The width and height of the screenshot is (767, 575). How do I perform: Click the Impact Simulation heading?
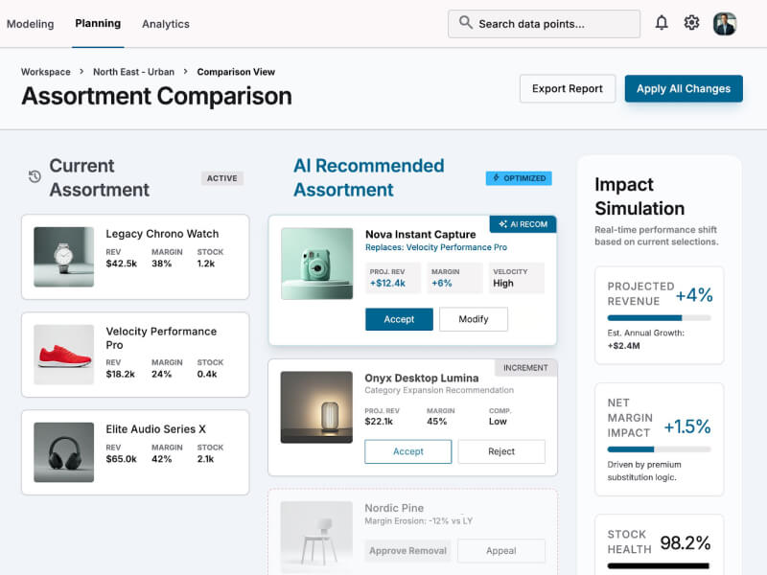[639, 196]
